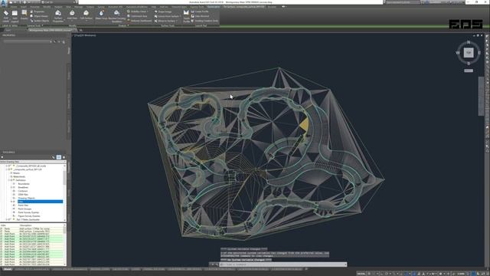Screen dimensions: 490x276
Task: Open the AutoCAD application menu button
Action: pyautogui.click(x=3, y=3)
